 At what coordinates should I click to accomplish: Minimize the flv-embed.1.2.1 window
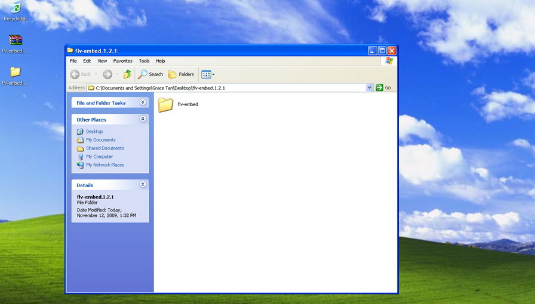click(373, 51)
